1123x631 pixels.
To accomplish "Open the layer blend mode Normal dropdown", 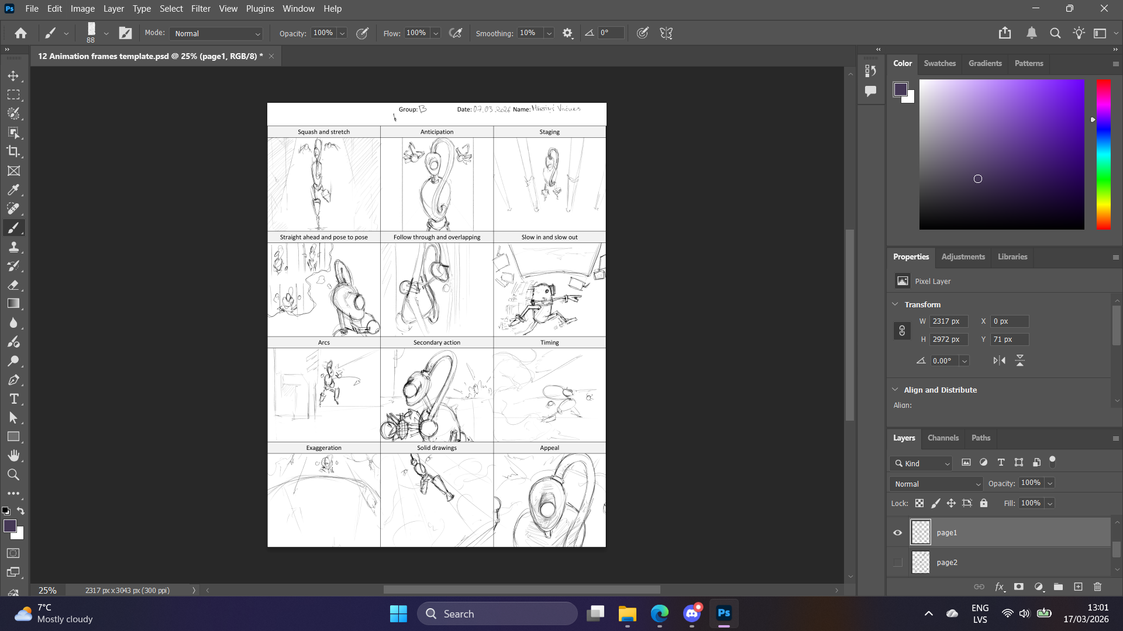I will [936, 484].
